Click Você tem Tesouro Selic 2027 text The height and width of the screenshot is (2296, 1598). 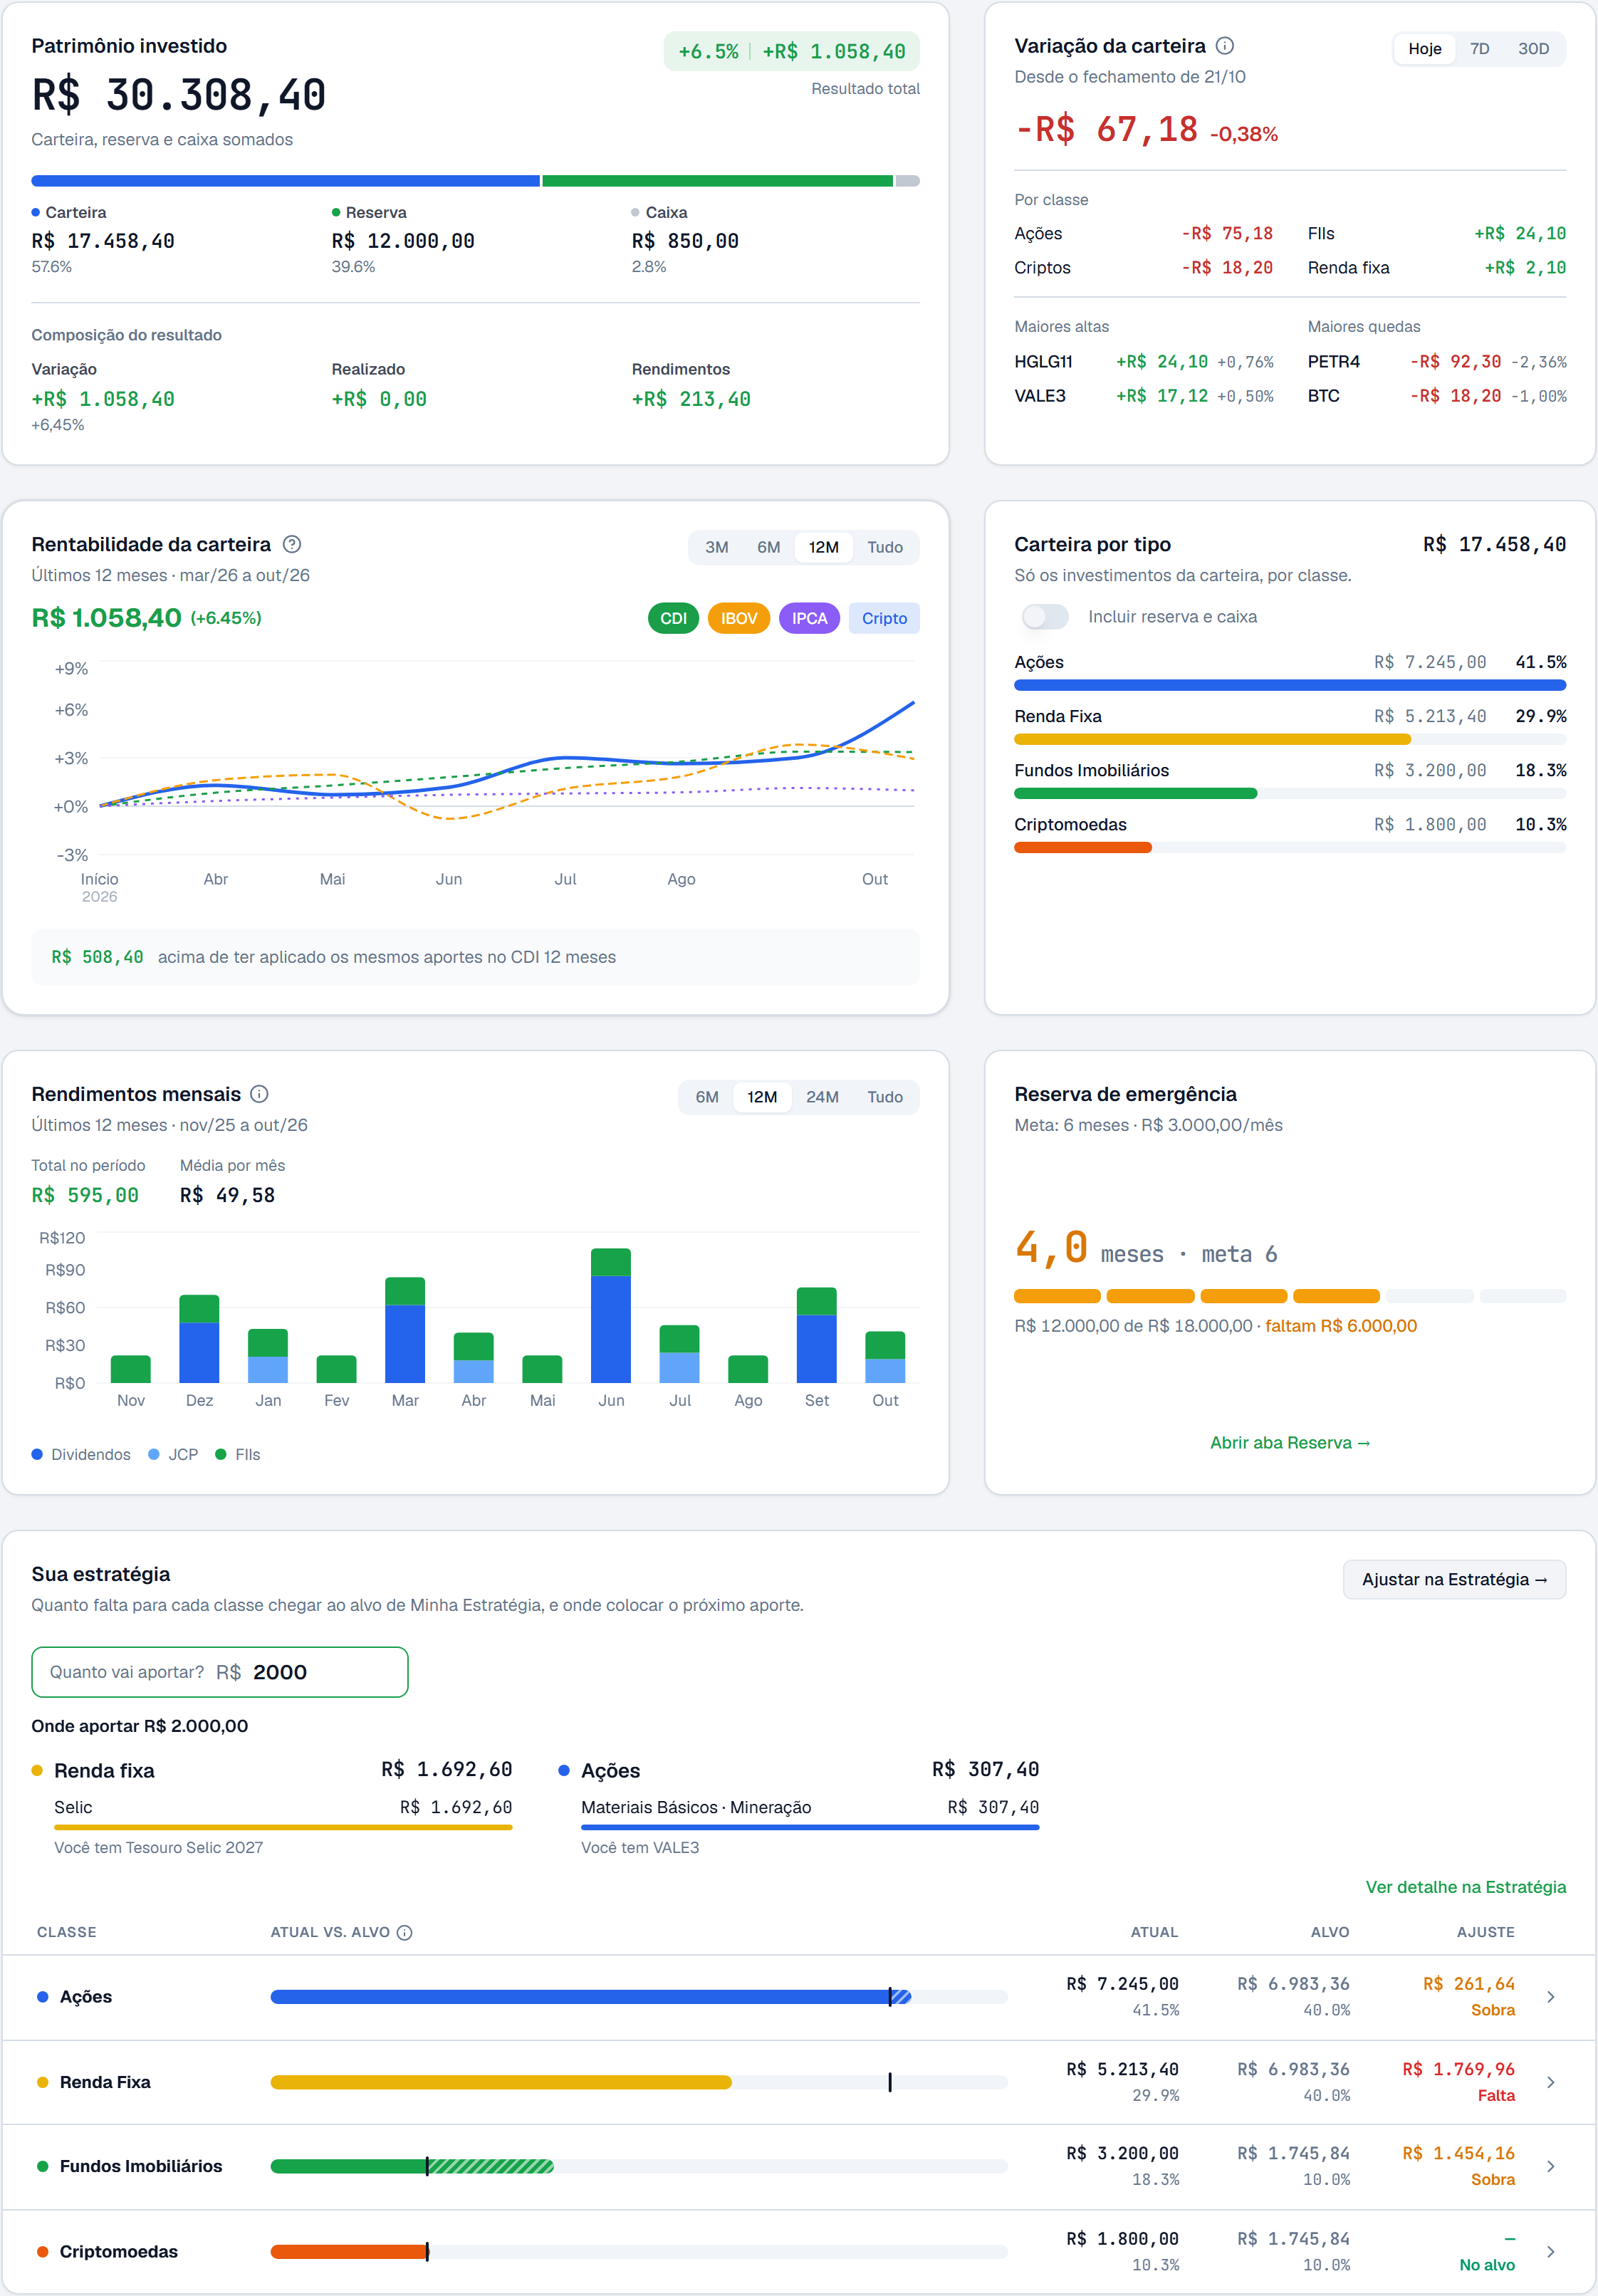[159, 1848]
